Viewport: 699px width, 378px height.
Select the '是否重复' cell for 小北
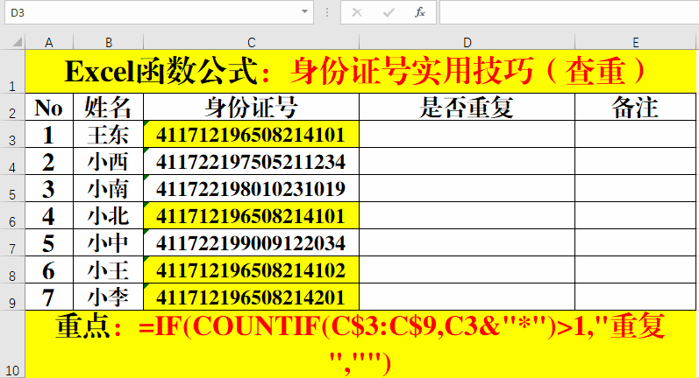(x=467, y=215)
